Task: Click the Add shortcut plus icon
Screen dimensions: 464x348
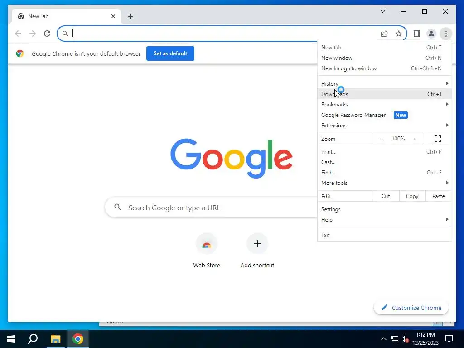Action: click(x=257, y=243)
